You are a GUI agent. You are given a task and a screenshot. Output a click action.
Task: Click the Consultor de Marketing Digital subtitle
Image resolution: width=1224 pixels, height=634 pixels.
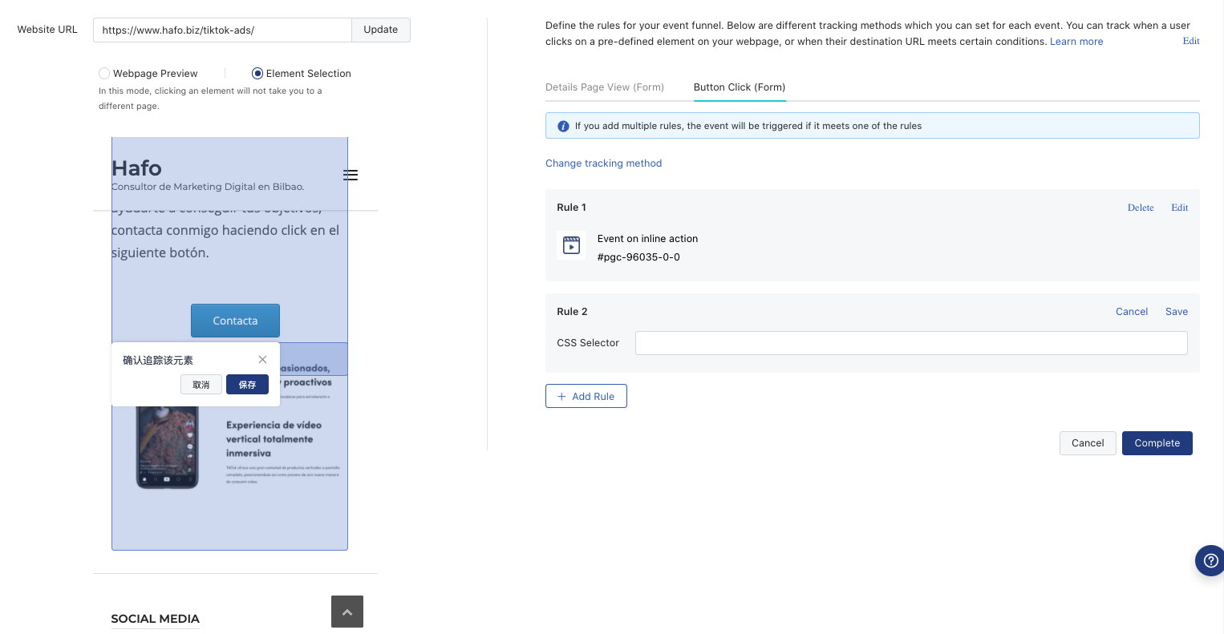pos(208,187)
